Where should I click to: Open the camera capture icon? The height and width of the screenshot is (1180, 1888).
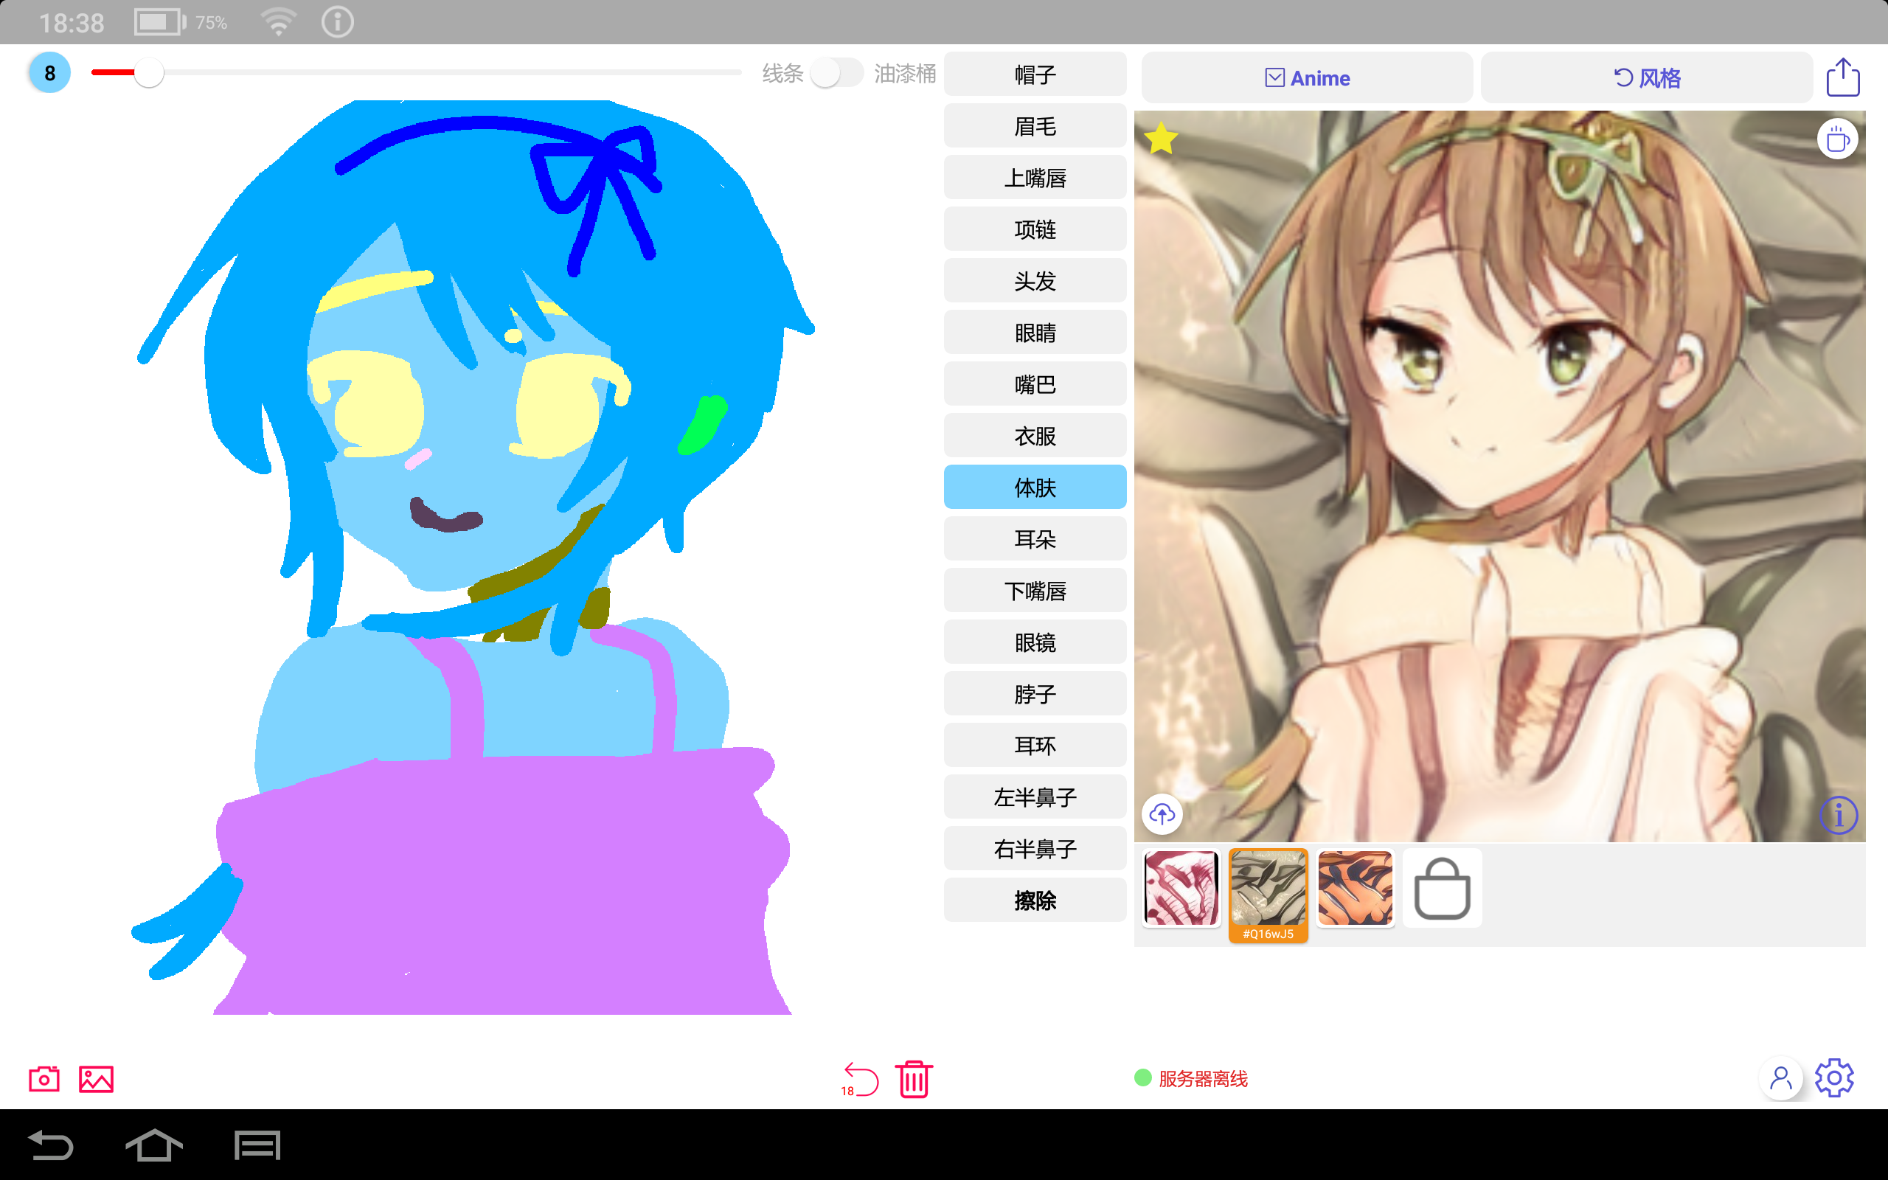(x=44, y=1078)
